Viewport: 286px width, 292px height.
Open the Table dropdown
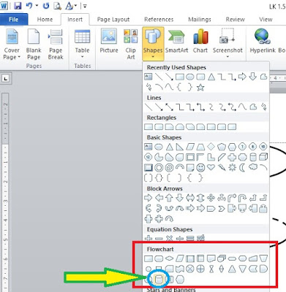click(x=82, y=45)
